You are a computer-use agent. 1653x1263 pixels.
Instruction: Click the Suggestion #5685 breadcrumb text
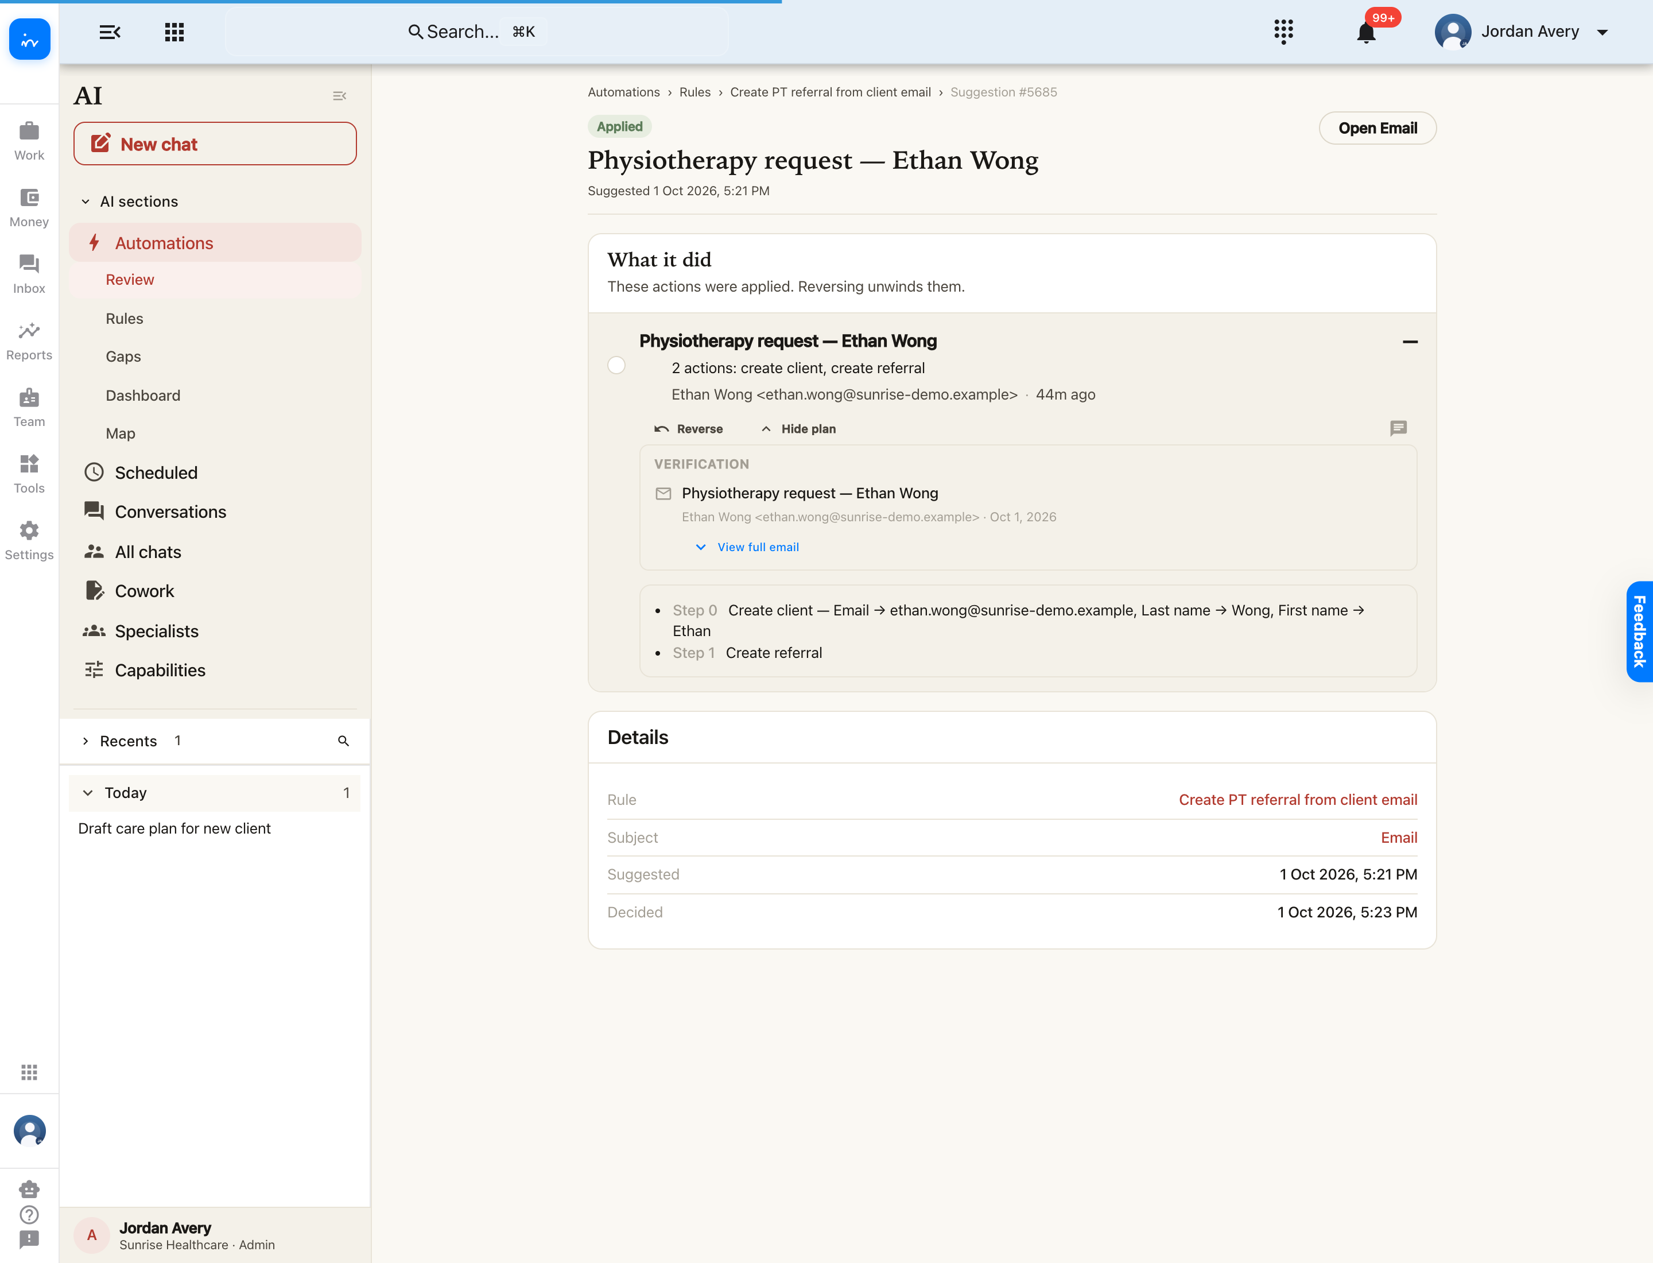pyautogui.click(x=1003, y=92)
